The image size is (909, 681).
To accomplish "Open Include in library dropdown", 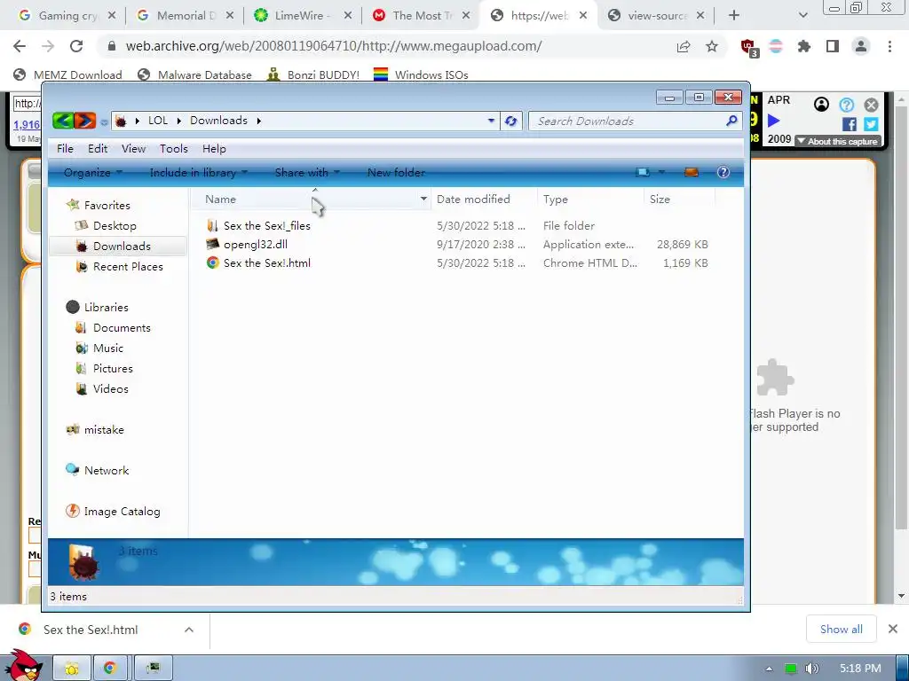I will point(198,173).
